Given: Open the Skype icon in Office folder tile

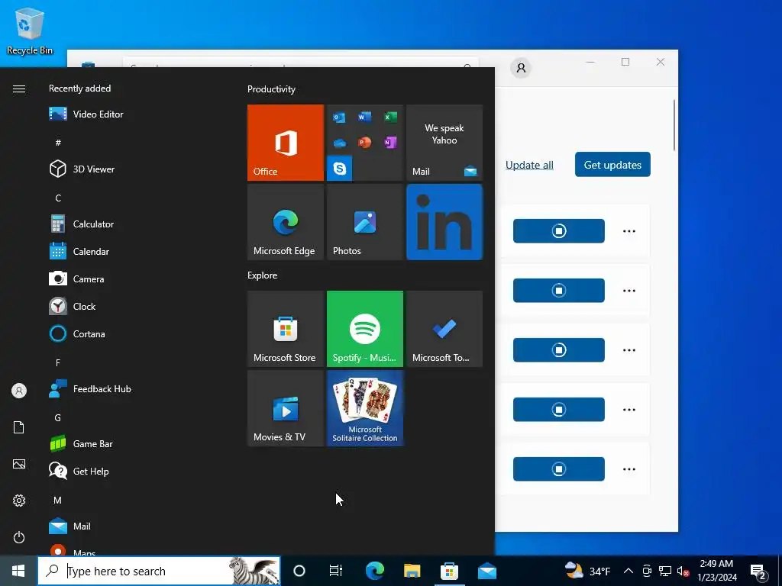Looking at the screenshot, I should click(340, 169).
